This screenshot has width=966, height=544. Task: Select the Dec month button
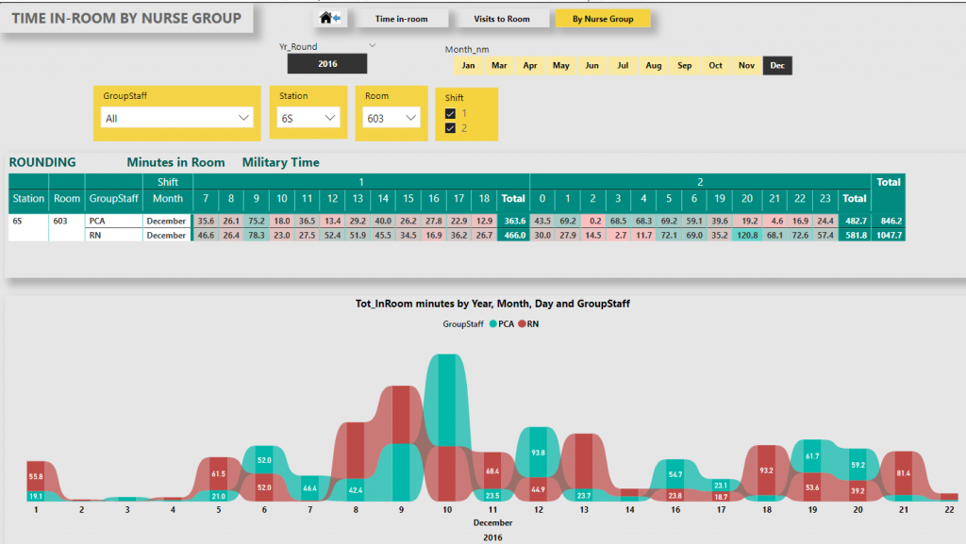coord(777,66)
